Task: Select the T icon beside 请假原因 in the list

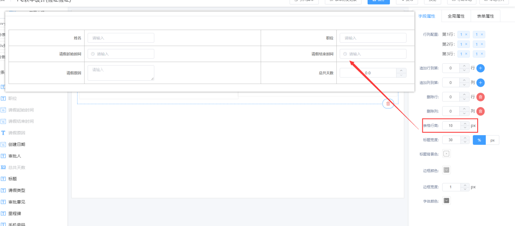Action: click(x=3, y=133)
